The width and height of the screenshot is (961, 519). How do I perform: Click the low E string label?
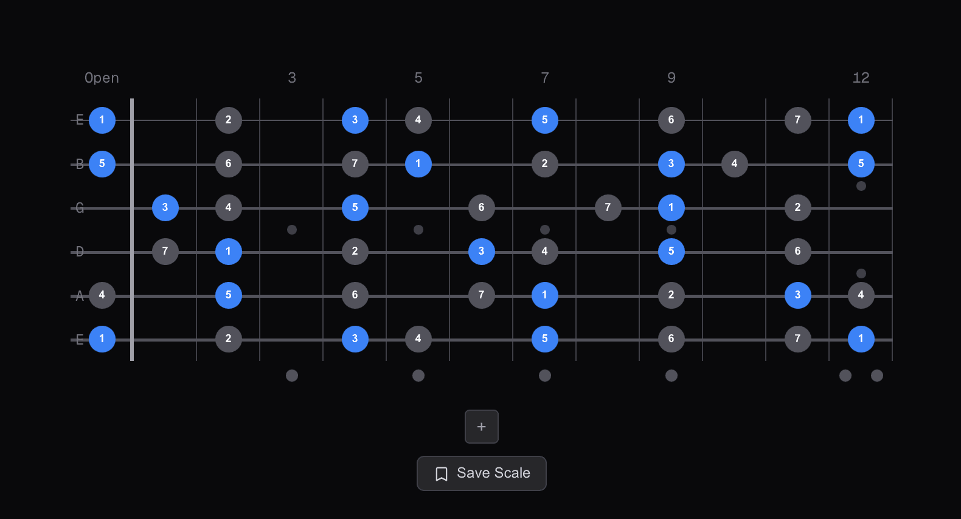coord(78,339)
